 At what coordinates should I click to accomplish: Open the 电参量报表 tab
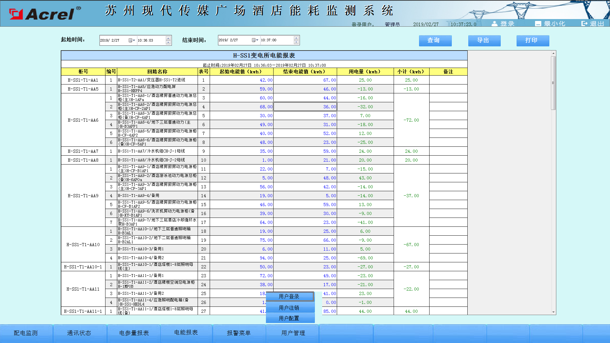(x=134, y=333)
